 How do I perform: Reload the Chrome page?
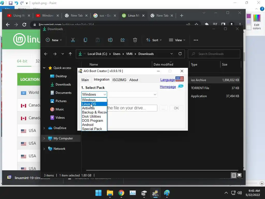tap(24, 25)
